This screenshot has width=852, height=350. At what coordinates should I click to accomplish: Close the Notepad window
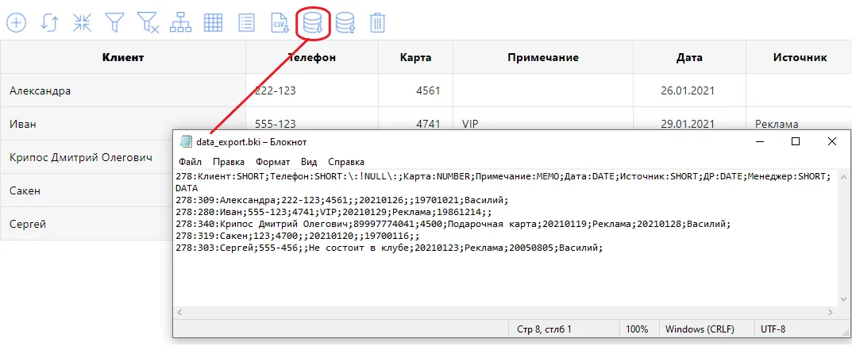(x=832, y=141)
